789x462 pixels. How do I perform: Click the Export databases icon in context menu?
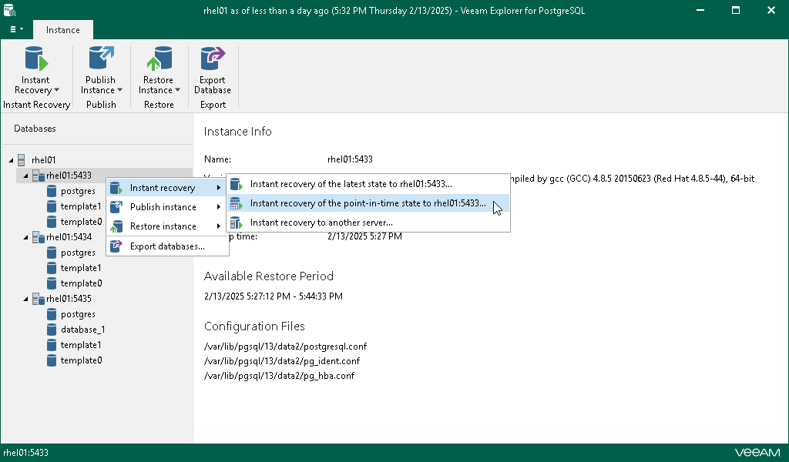116,246
